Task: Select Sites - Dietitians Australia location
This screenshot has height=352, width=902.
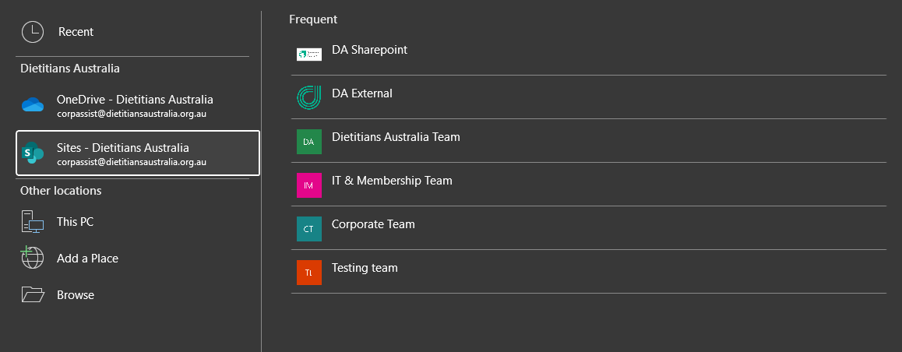Action: click(123, 148)
